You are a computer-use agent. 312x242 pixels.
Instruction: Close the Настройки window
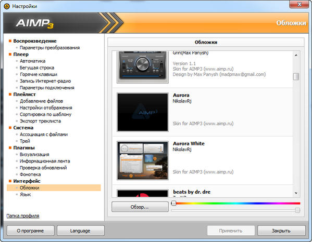(x=299, y=4)
